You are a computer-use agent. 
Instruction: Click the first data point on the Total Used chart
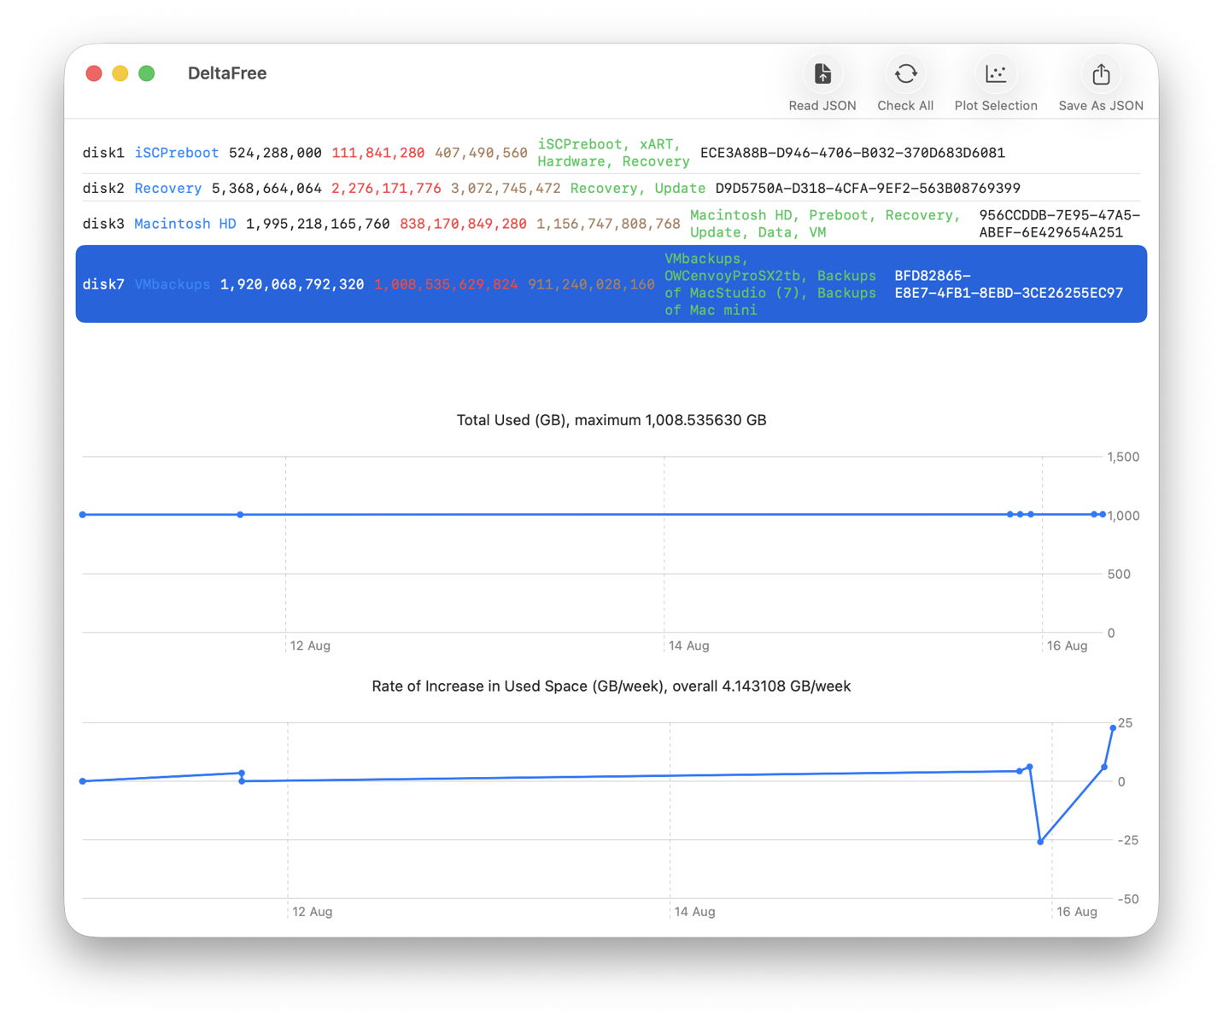[83, 515]
